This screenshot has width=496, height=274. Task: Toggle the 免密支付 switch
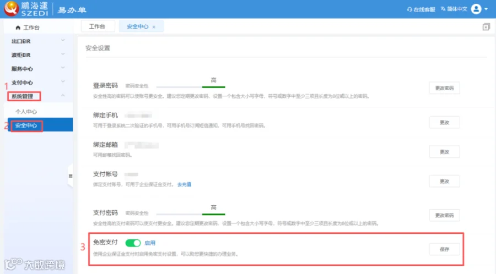133,243
